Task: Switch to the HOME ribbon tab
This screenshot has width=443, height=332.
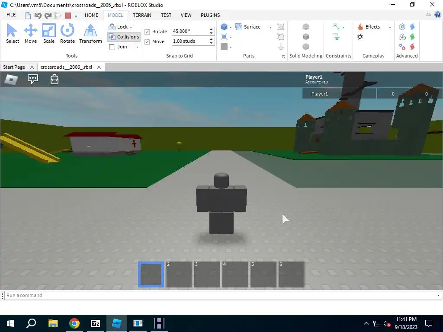Action: tap(92, 15)
